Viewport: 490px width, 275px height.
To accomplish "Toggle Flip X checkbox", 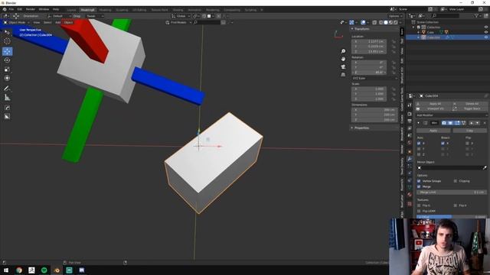I will [x=467, y=144].
